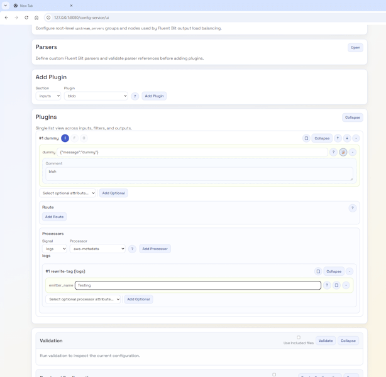Image resolution: width=386 pixels, height=377 pixels.
Task: Click Add Optional for rewrite-tag processor
Action: [x=138, y=299]
